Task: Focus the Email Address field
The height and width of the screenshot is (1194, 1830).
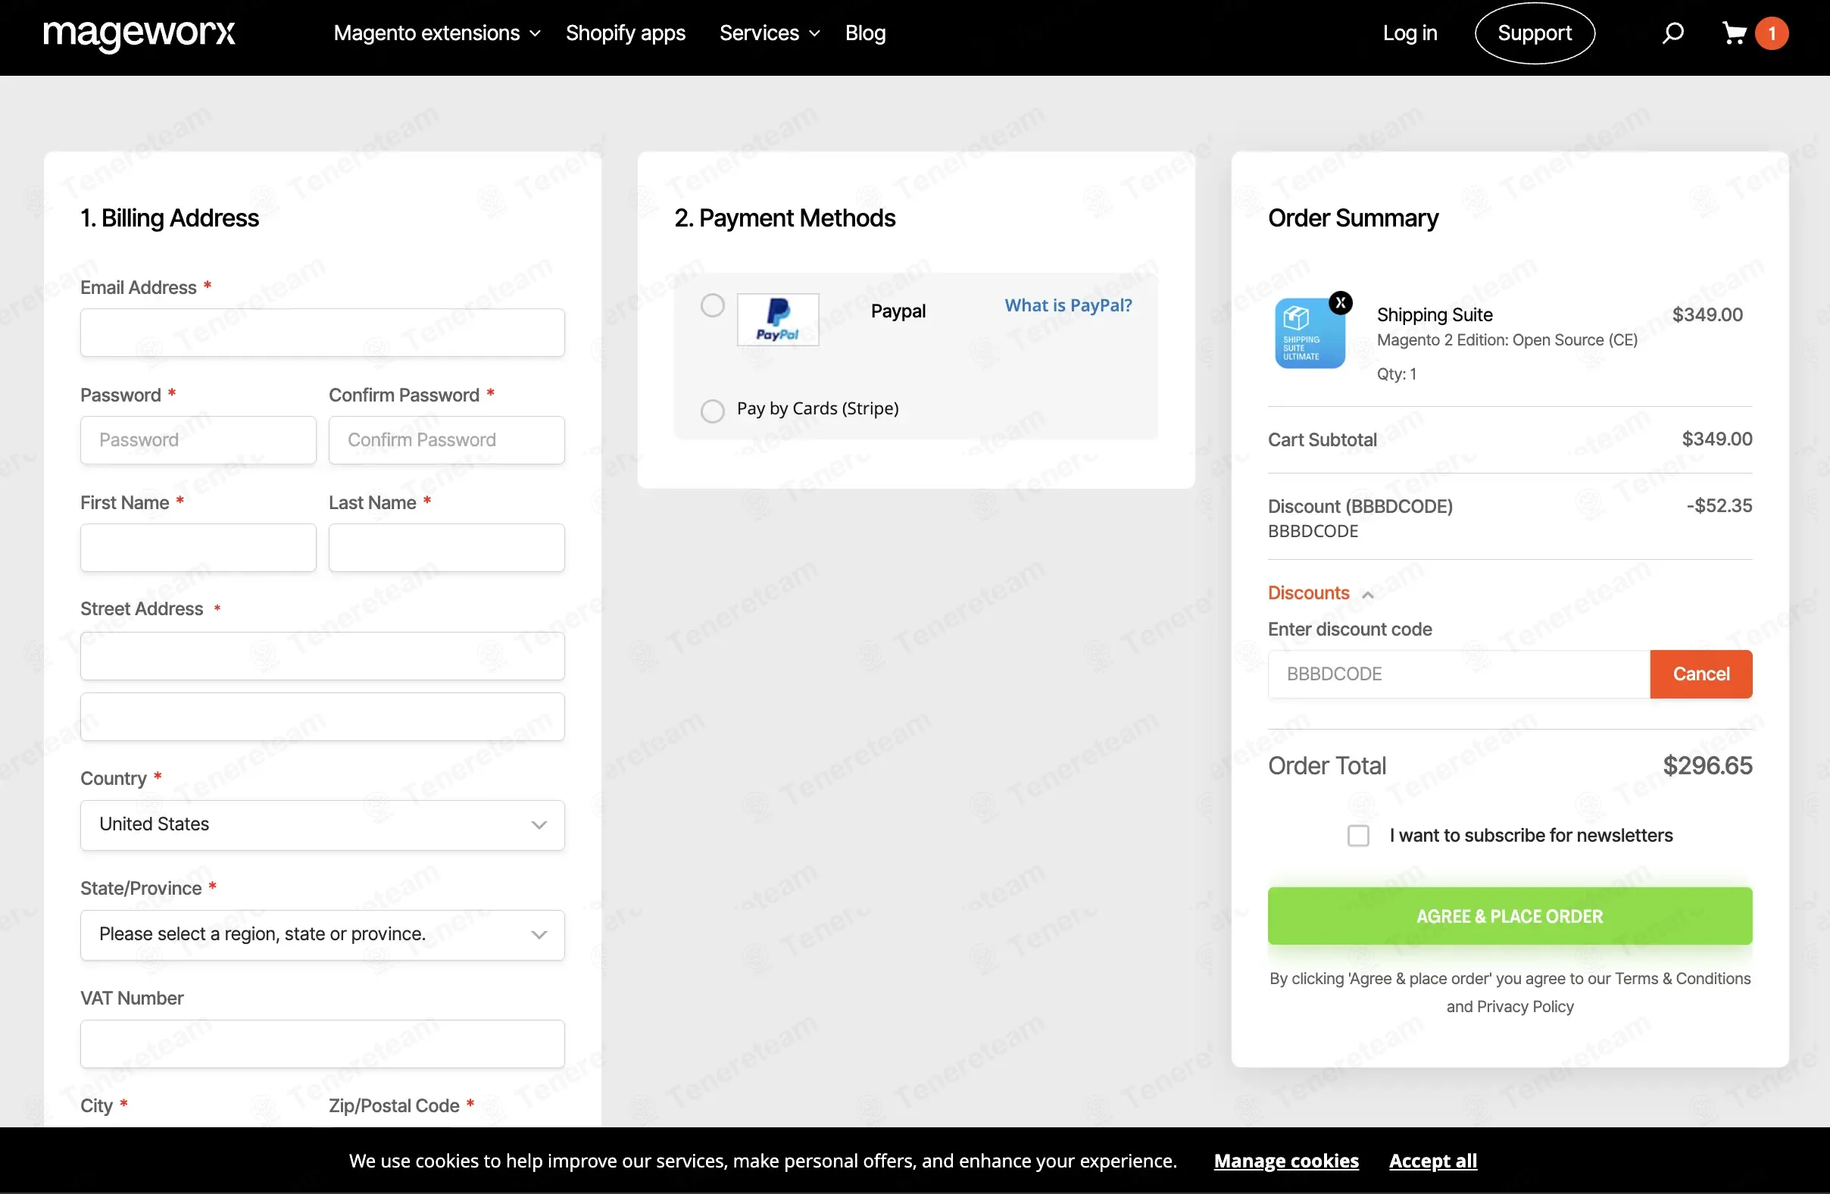Action: (x=322, y=333)
